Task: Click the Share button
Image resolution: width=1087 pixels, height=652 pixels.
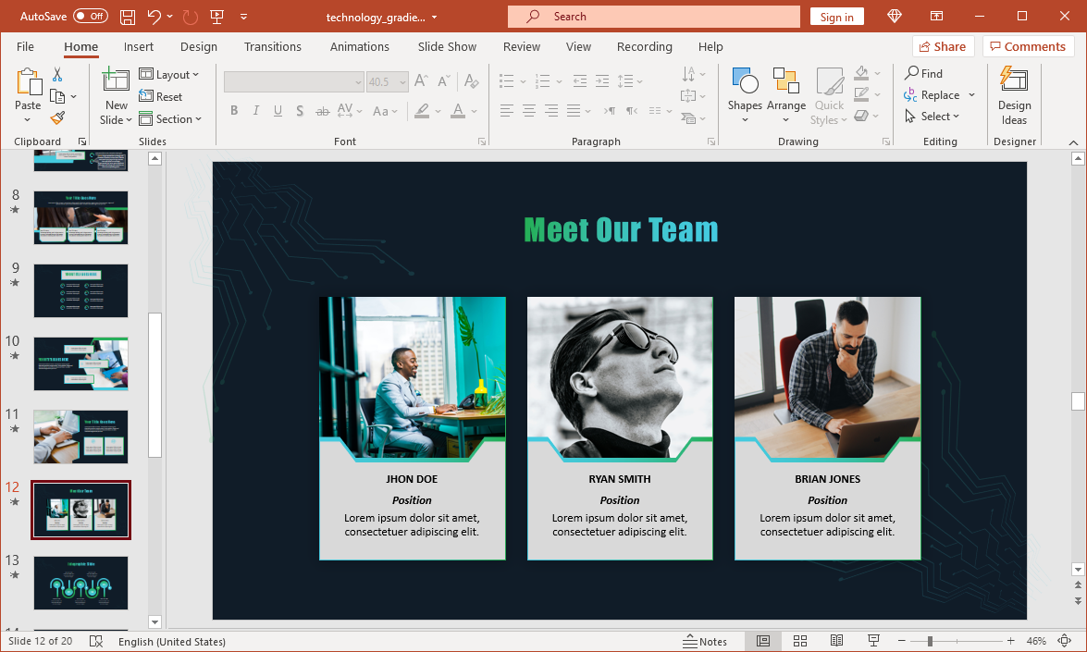Action: (x=942, y=46)
